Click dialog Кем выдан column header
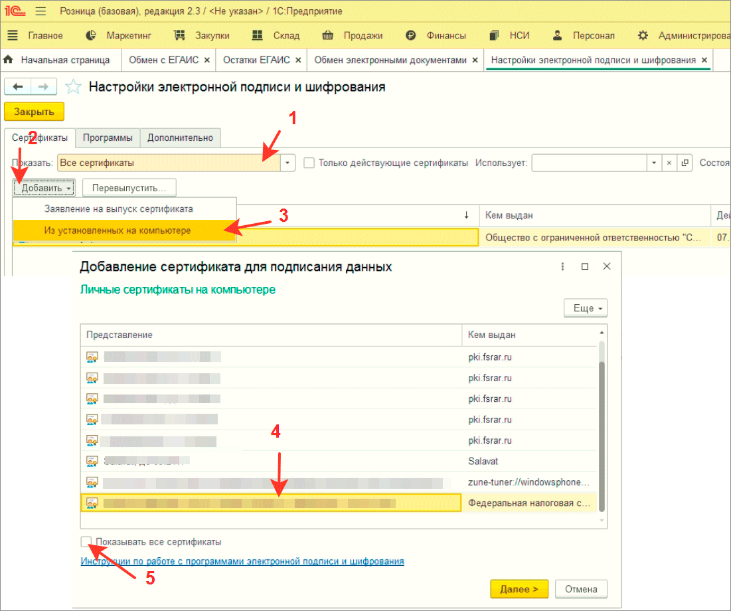Screen dimensions: 731x611 click(x=529, y=335)
